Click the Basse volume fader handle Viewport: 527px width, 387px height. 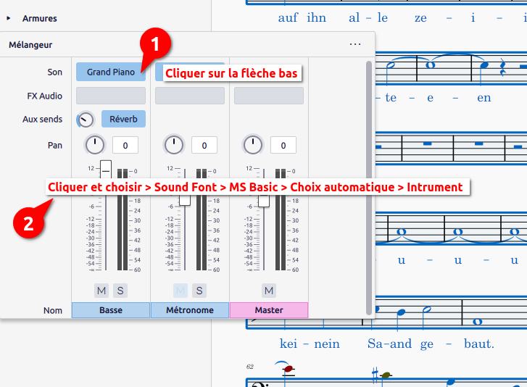(106, 169)
